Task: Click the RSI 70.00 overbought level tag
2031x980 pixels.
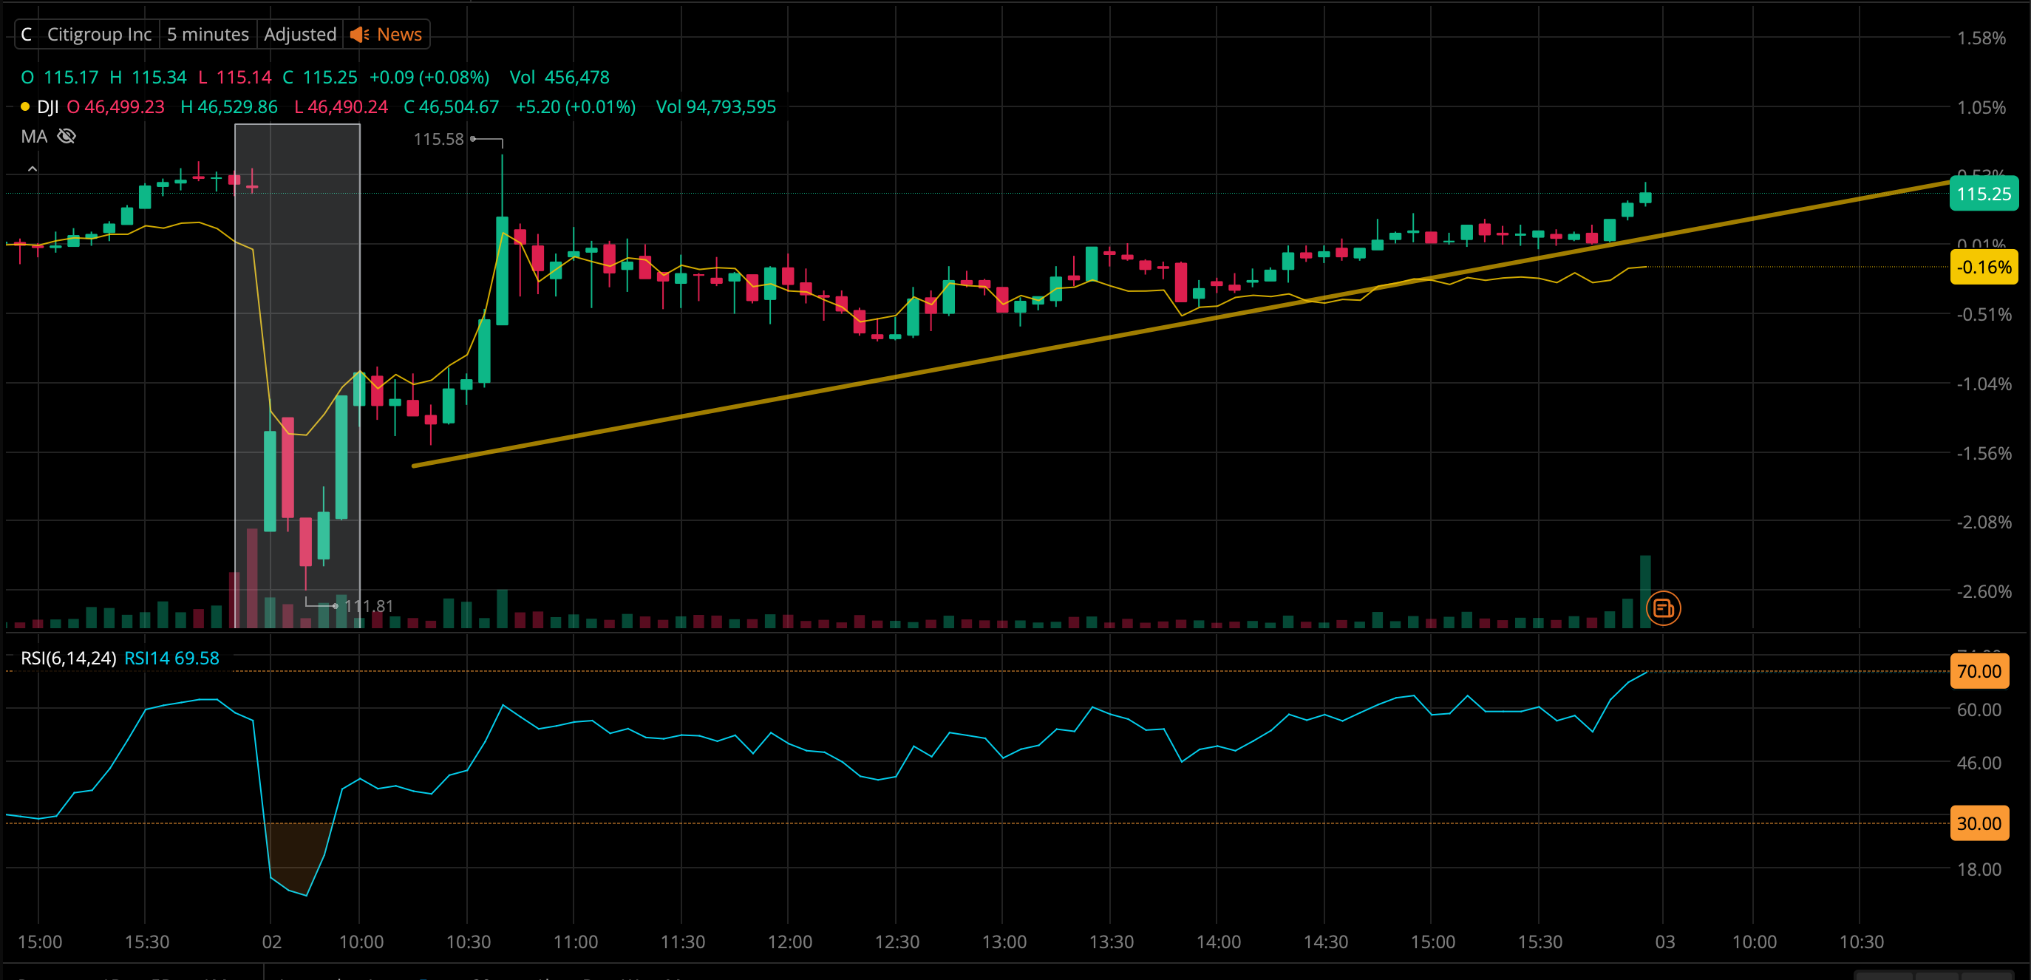Action: click(1979, 671)
